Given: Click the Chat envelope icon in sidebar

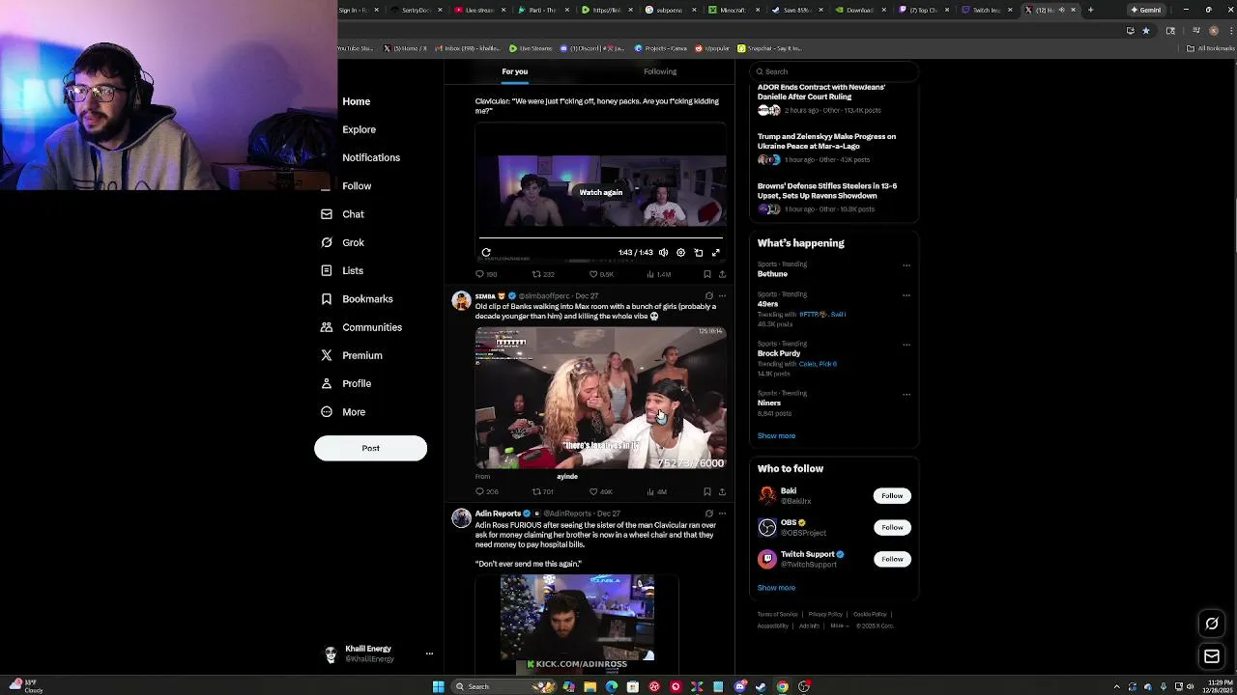Looking at the screenshot, I should click(327, 214).
